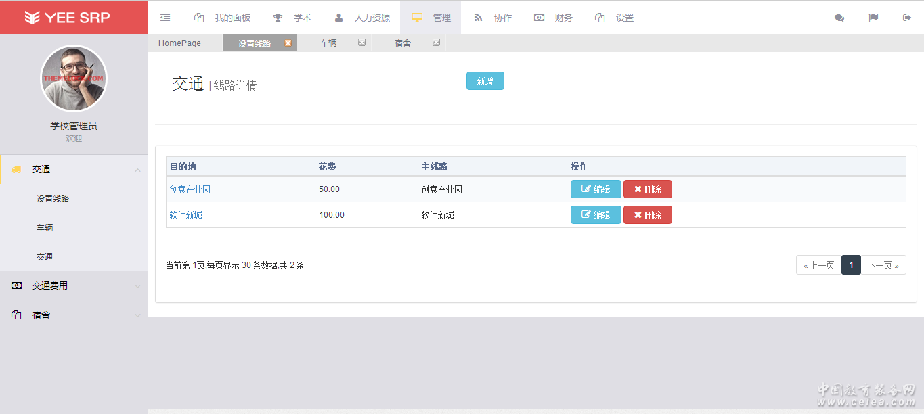
Task: Open the chat messages icon
Action: click(839, 18)
